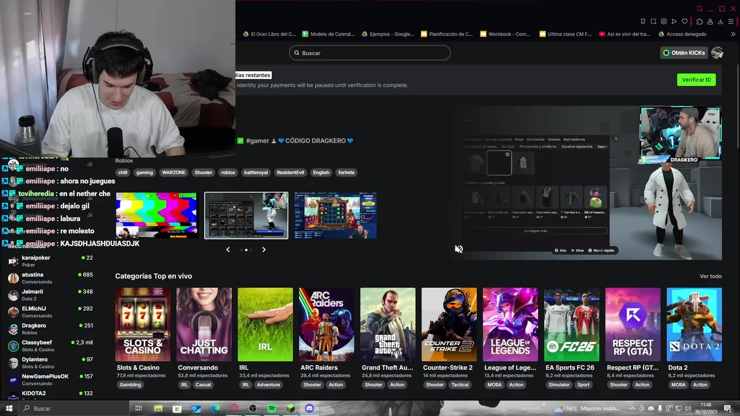
Task: Open Windows Start menu
Action: [9, 408]
